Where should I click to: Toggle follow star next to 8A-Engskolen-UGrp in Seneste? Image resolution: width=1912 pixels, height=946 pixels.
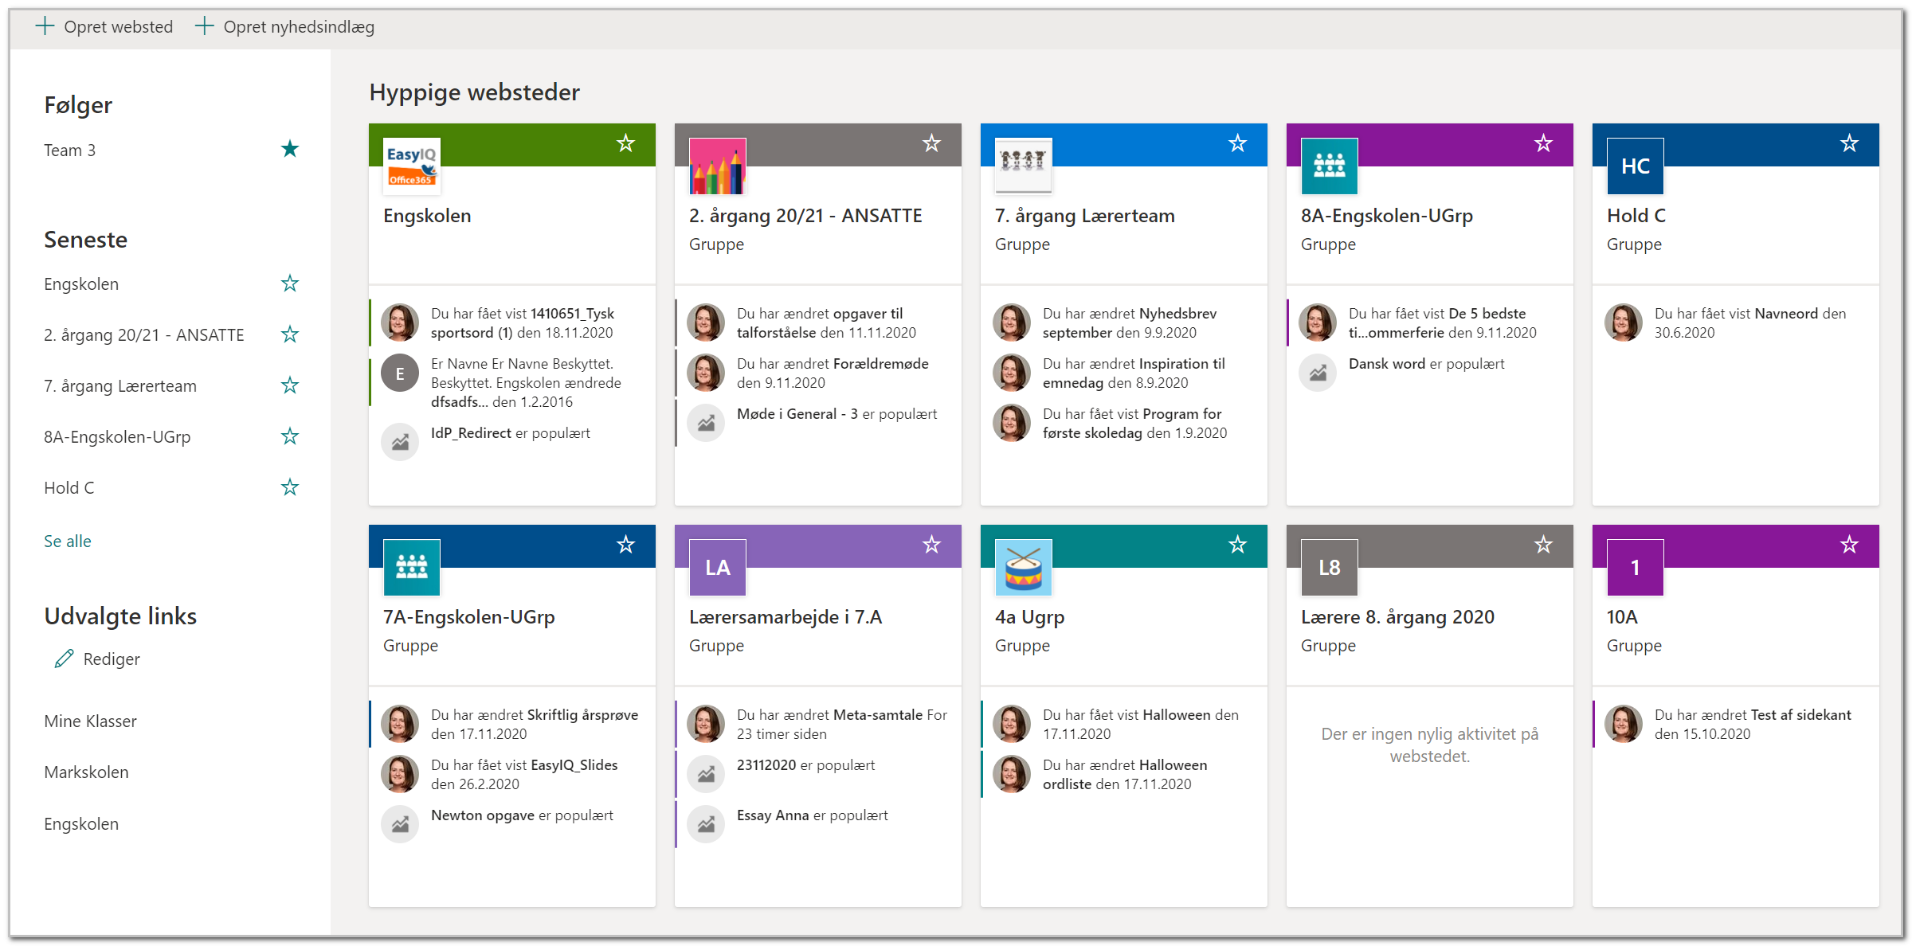[290, 436]
